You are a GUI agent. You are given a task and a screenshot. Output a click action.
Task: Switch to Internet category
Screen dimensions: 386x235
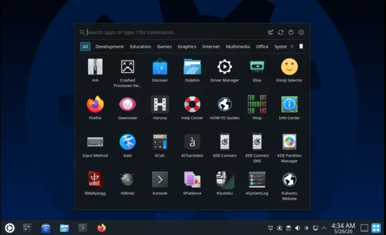[211, 46]
